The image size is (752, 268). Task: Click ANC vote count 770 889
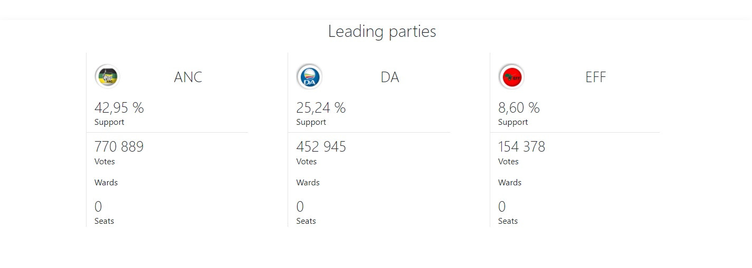[x=119, y=146]
